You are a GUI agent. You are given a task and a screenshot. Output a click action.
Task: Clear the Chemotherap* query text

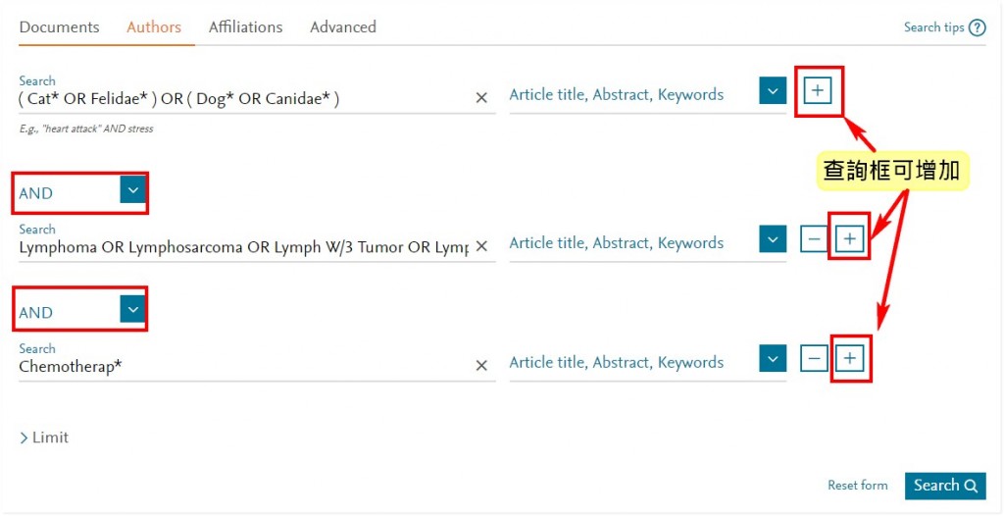[481, 365]
